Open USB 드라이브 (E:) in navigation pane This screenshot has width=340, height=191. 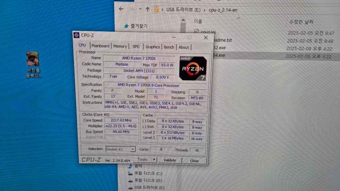pos(149,188)
